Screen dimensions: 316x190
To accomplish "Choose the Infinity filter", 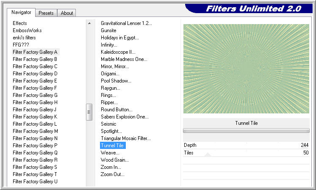I will pyautogui.click(x=109, y=45).
